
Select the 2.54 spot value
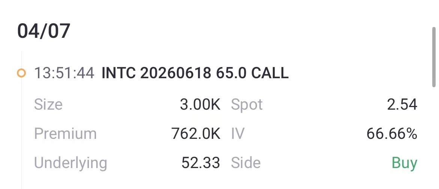point(402,104)
